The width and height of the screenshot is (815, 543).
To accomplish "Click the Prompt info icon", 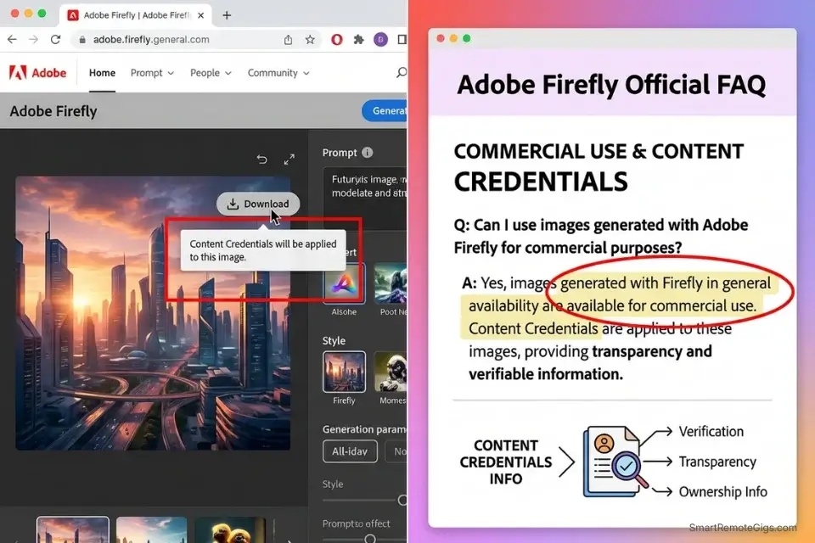I will (367, 152).
